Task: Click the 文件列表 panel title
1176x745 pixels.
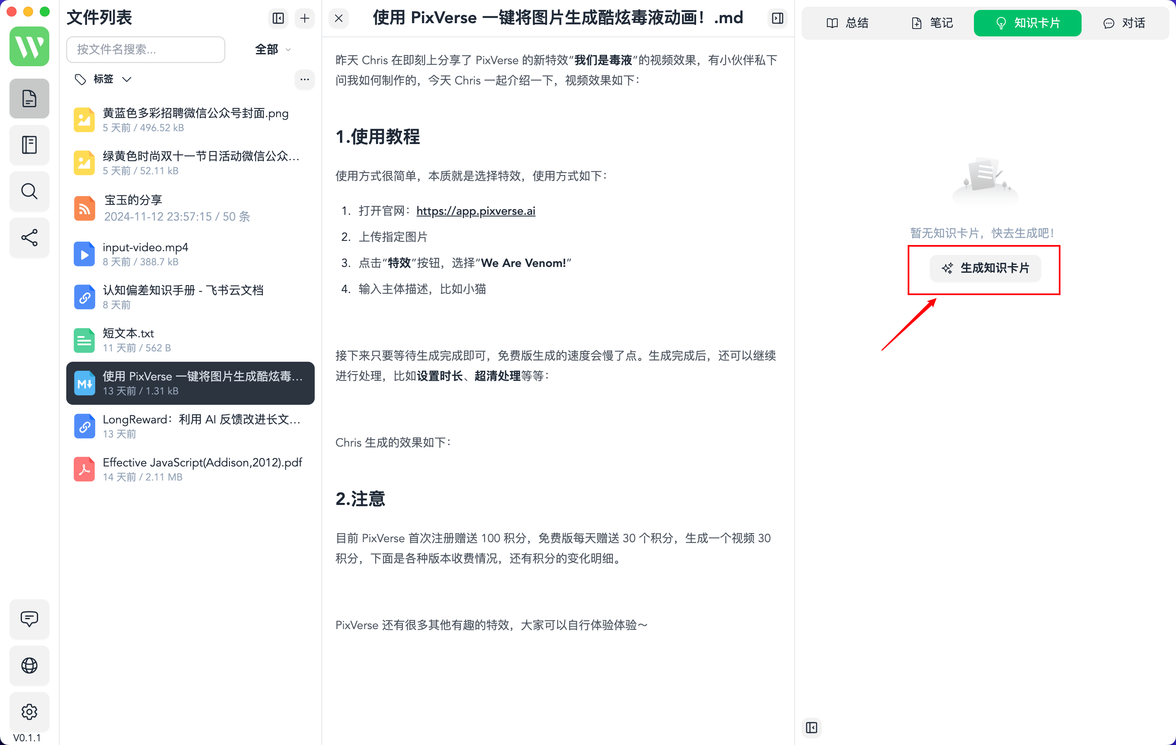Action: pos(99,18)
